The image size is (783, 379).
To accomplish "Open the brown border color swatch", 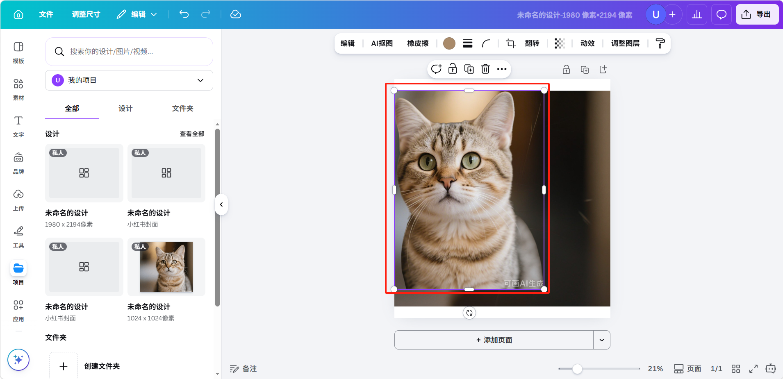I will click(x=449, y=43).
